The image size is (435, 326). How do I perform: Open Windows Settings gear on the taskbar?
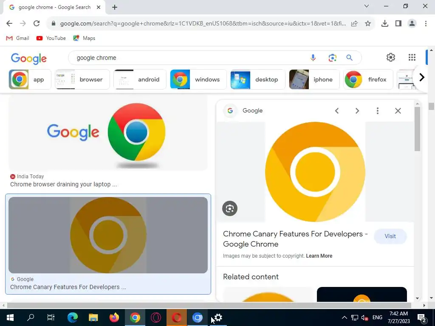218,318
